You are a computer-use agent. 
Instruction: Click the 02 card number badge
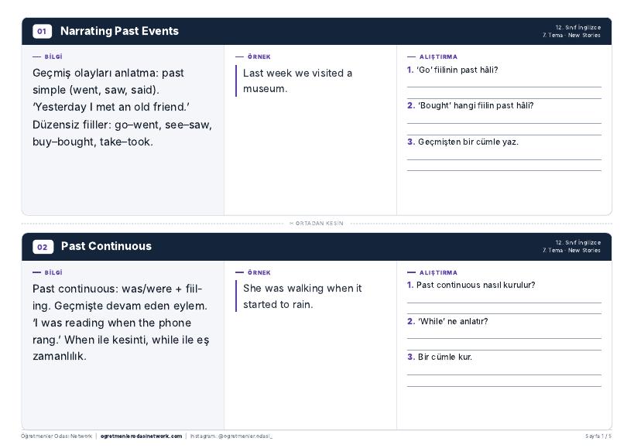[x=43, y=247]
